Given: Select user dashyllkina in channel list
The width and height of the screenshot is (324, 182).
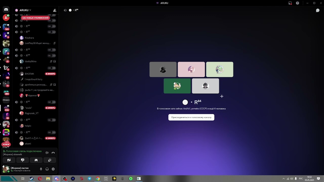Looking at the screenshot, I should coord(37,61).
